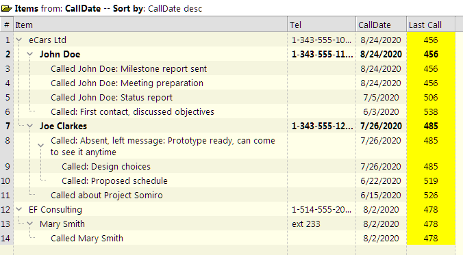
Task: Select Called about Project Somiro item
Action: click(x=107, y=195)
